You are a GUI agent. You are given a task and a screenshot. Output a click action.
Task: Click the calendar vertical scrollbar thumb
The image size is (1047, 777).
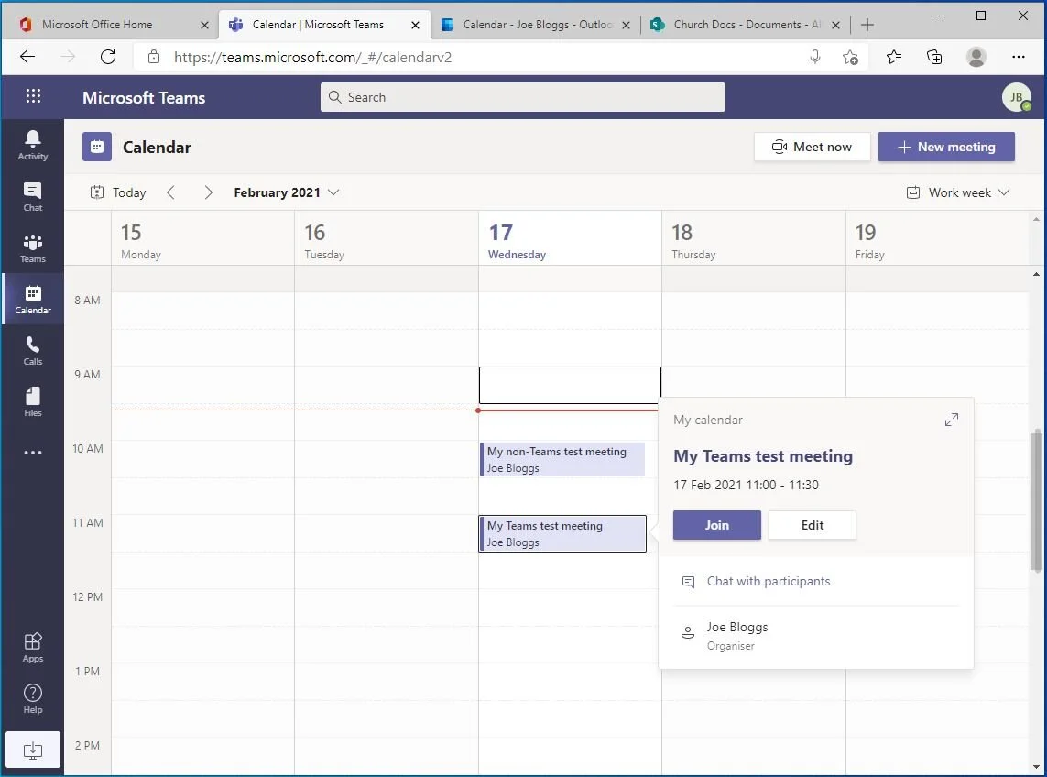pyautogui.click(x=1036, y=501)
